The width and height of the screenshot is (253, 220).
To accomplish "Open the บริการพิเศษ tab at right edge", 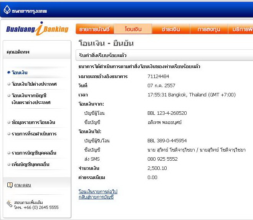I will coord(241,29).
